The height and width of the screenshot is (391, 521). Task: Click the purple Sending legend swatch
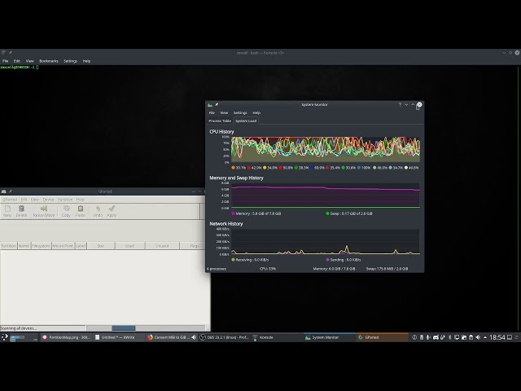pos(327,260)
